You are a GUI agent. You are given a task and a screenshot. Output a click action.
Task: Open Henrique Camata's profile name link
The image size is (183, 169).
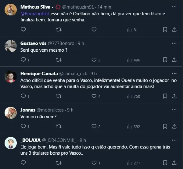38,73
